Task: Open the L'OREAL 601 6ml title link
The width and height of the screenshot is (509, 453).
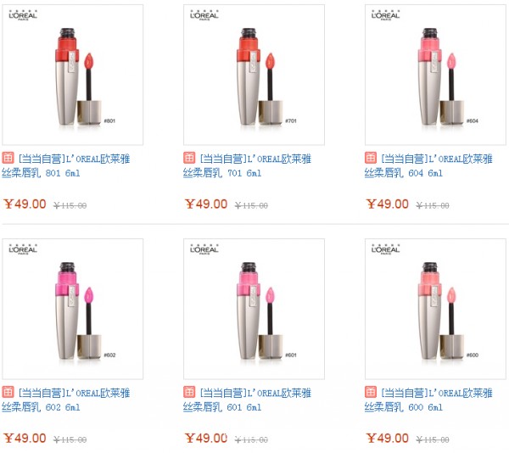Action: point(247,400)
